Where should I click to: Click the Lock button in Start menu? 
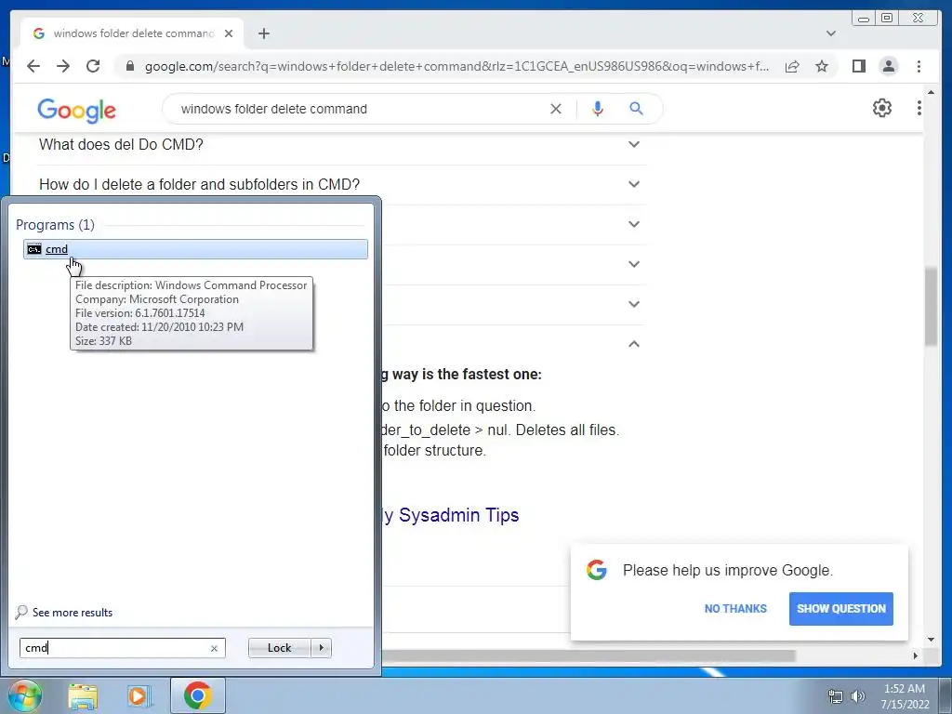point(279,648)
